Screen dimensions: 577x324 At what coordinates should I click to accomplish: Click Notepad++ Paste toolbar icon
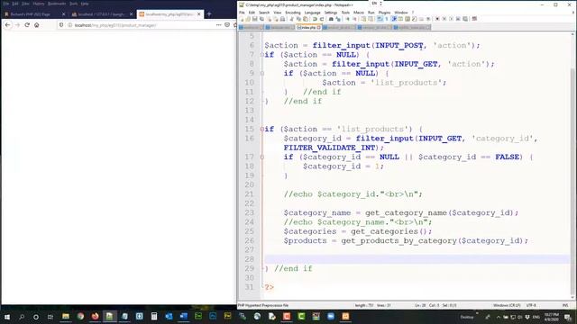[306, 19]
